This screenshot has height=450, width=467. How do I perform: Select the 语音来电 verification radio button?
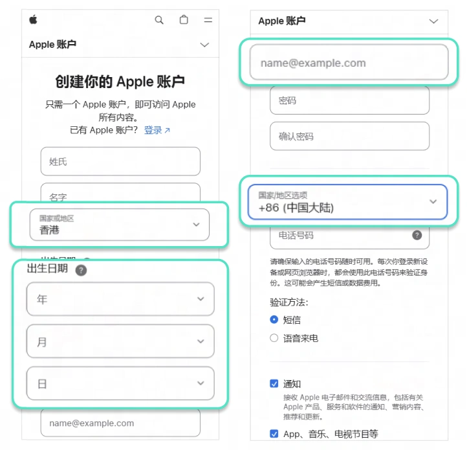tap(274, 338)
